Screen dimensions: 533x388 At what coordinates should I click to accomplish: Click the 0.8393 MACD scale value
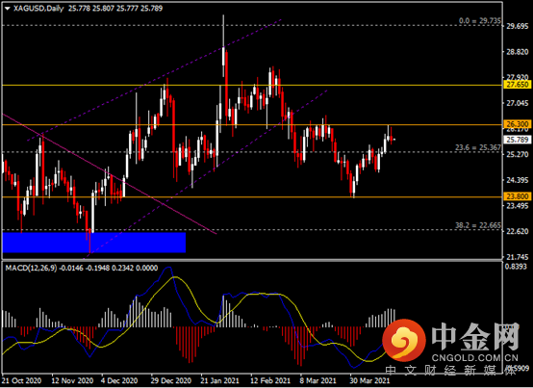coord(516,267)
